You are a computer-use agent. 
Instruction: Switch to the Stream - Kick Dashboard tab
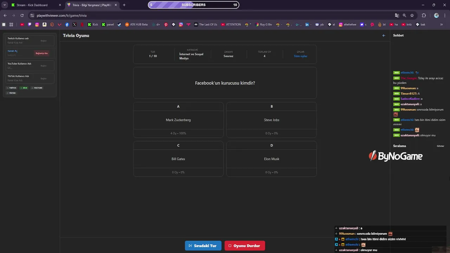[x=36, y=5]
